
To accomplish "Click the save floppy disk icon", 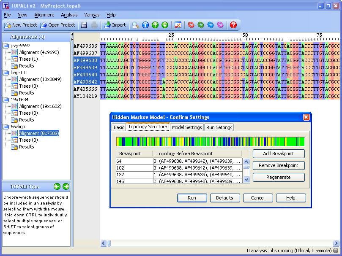I will point(84,25).
